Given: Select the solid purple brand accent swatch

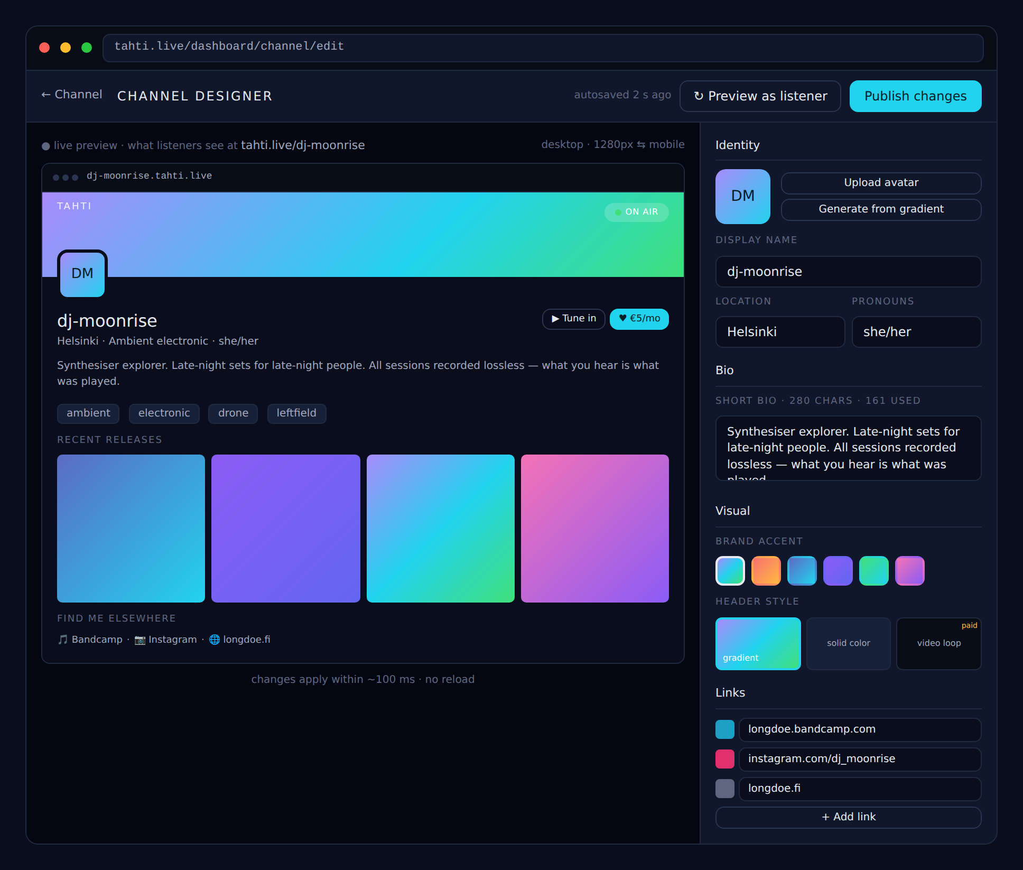Looking at the screenshot, I should click(838, 571).
